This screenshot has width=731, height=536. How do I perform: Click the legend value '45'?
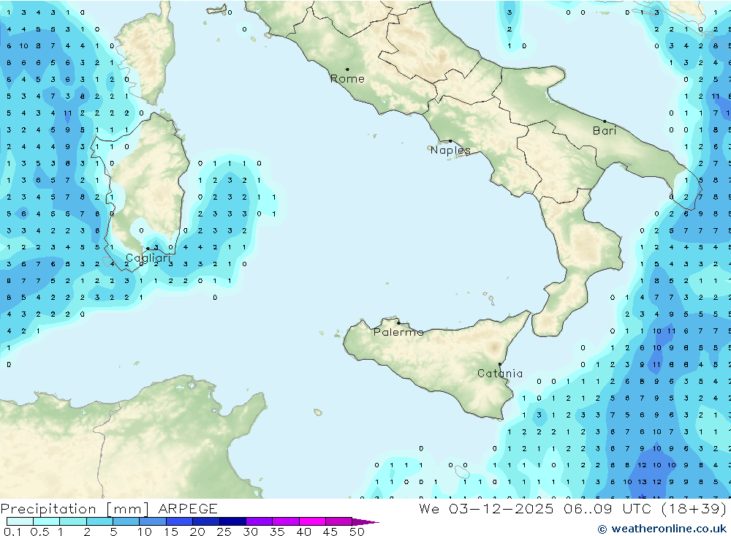330,532
